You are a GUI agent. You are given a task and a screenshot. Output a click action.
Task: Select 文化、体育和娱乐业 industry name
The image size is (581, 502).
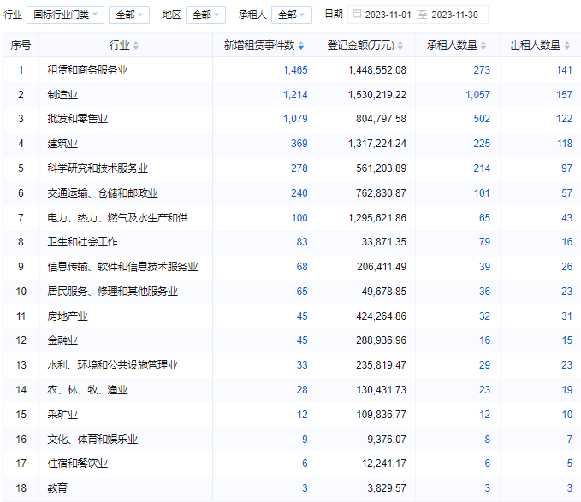(92, 440)
